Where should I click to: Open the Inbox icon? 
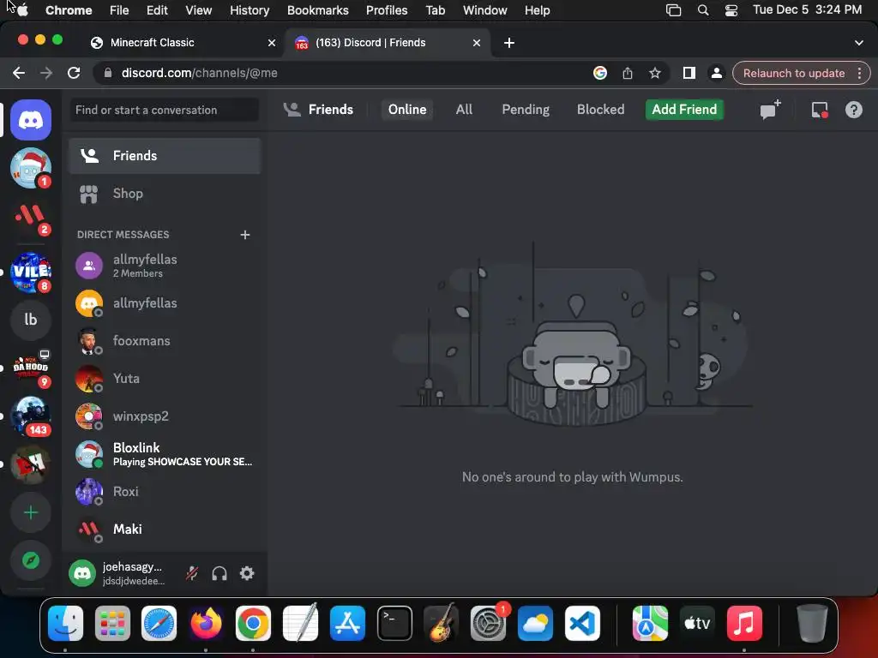point(820,110)
